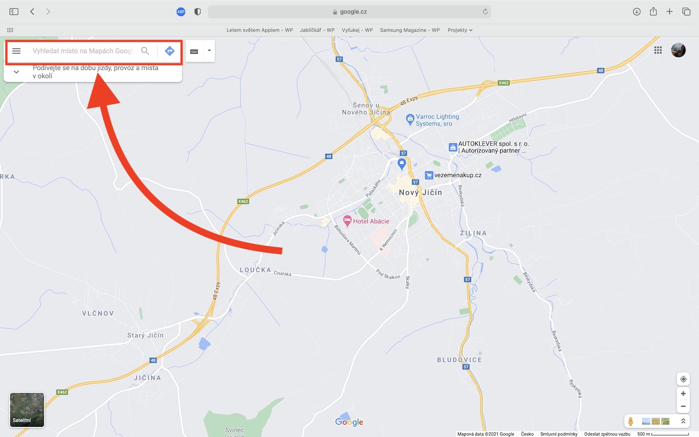Select the Street View pegman icon
Screen dimensions: 699x437
pos(631,422)
